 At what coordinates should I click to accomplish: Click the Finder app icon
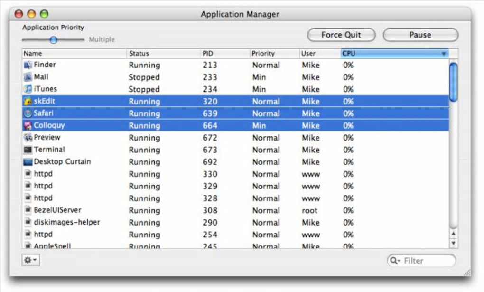[x=28, y=65]
